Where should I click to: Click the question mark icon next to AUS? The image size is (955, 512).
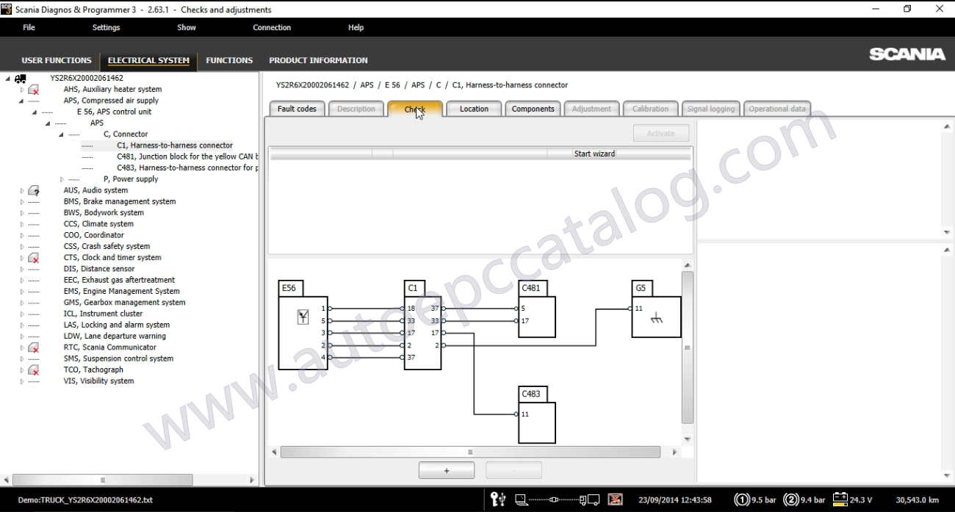coord(34,190)
